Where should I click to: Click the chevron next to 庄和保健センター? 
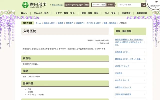tap(144, 52)
